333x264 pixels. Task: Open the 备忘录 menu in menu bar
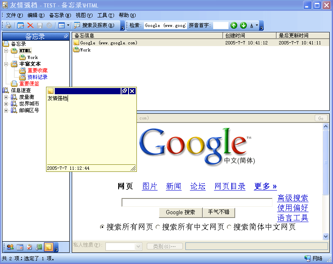(x=60, y=15)
